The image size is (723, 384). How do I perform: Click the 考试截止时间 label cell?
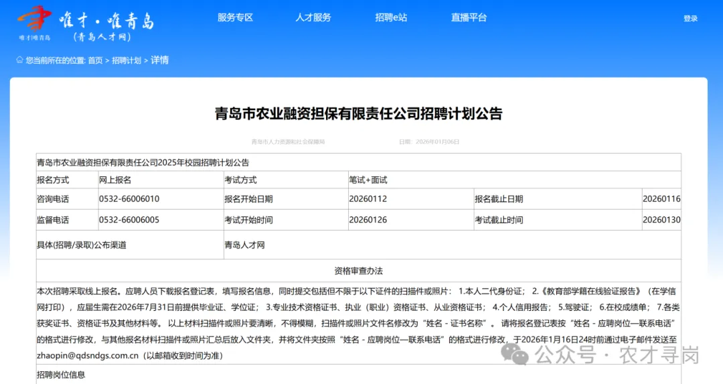(x=558, y=220)
